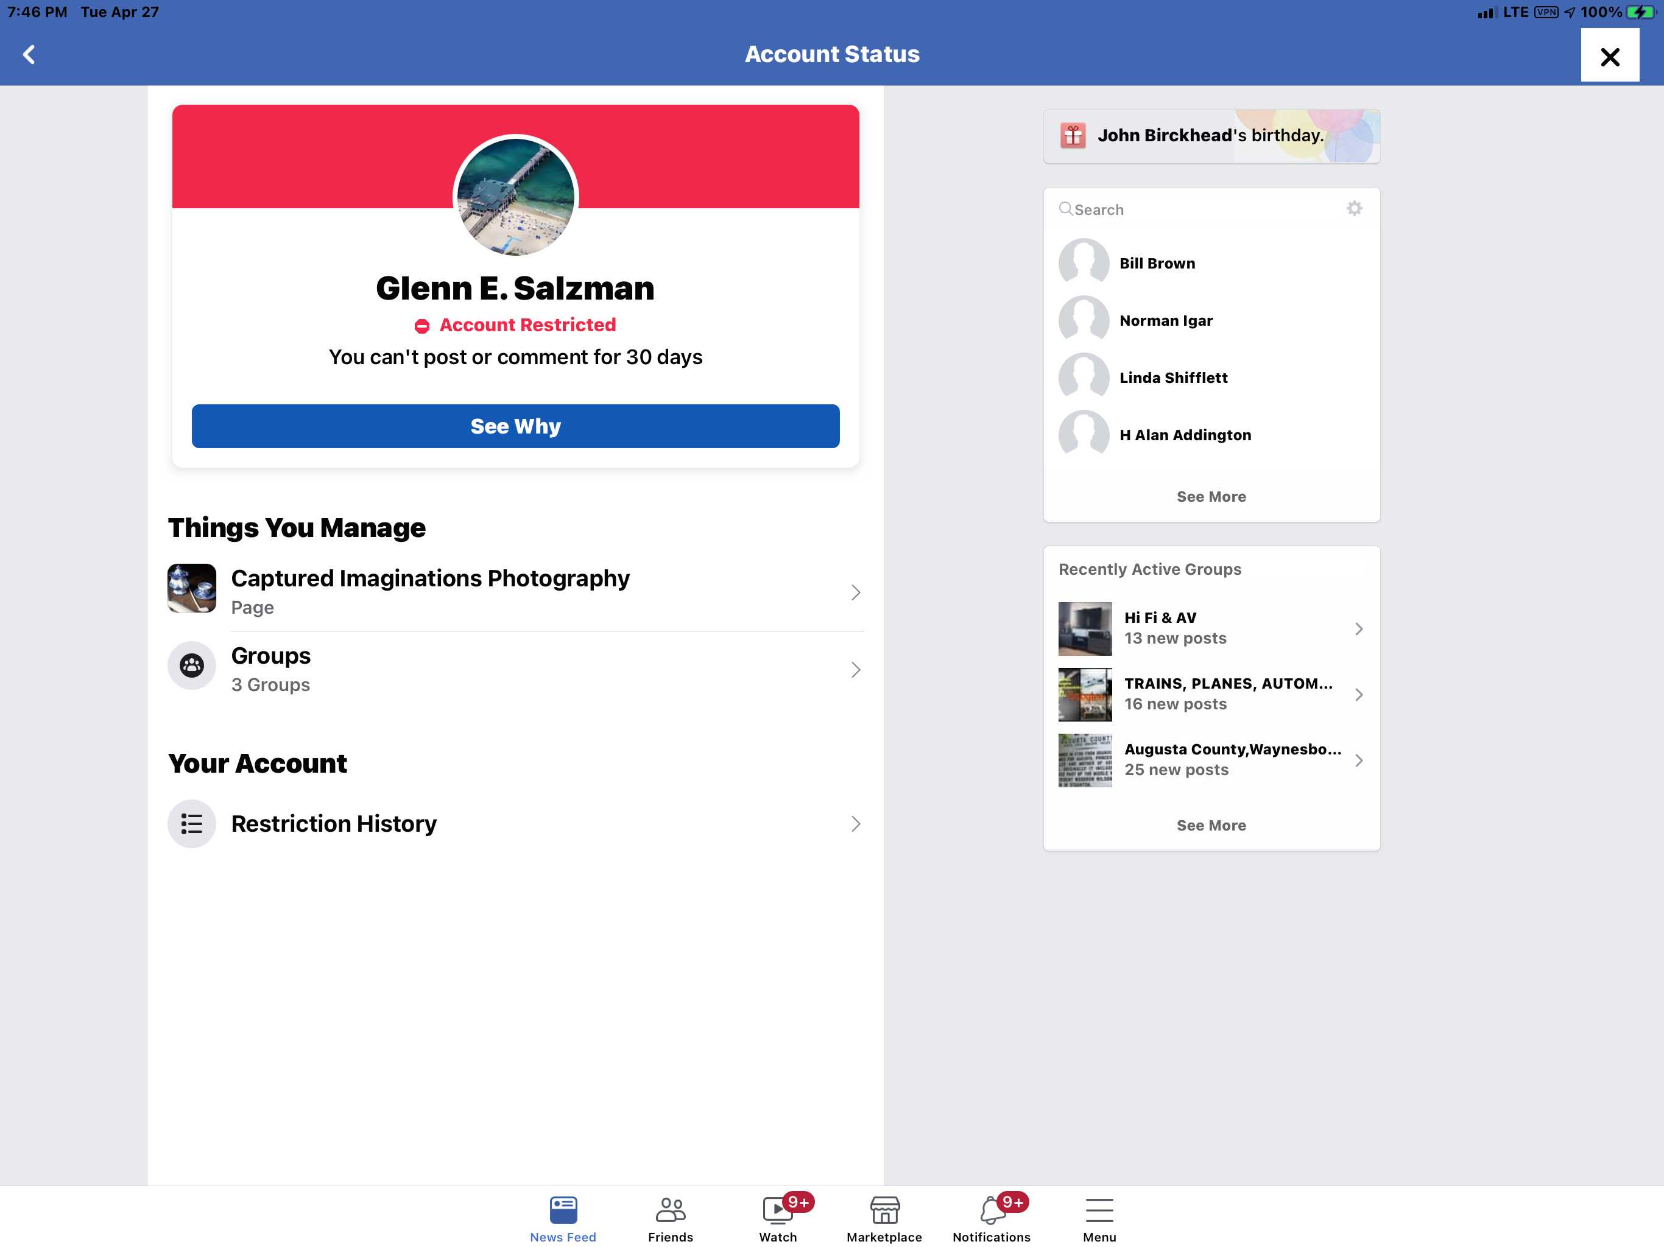Viewport: 1664px width, 1247px height.
Task: Expand Captured Imaginations Photography chevron
Action: 855,592
